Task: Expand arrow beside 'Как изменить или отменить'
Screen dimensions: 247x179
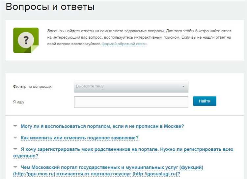Action: (15, 137)
